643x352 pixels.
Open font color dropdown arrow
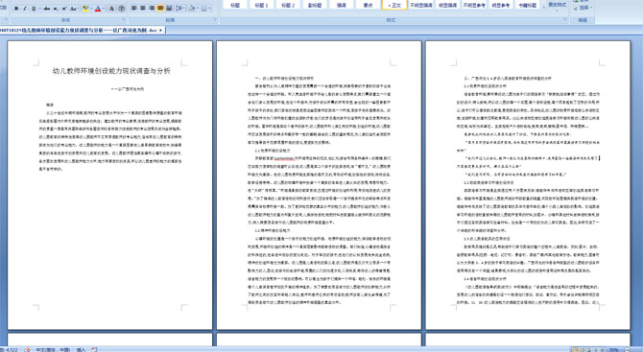click(104, 9)
